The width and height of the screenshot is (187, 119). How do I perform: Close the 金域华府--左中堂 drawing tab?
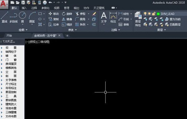click(60, 35)
